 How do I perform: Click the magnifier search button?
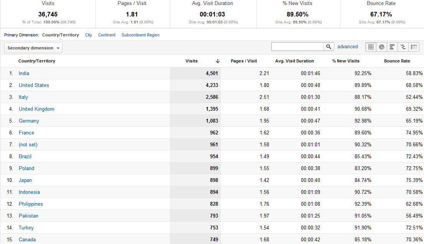(x=329, y=47)
